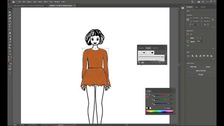Click the Home icon in top bar
Image resolution: width=224 pixels, height=126 pixels.
click(x=14, y=2)
